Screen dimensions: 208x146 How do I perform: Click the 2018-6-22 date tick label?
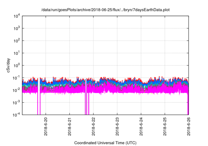click(x=93, y=126)
